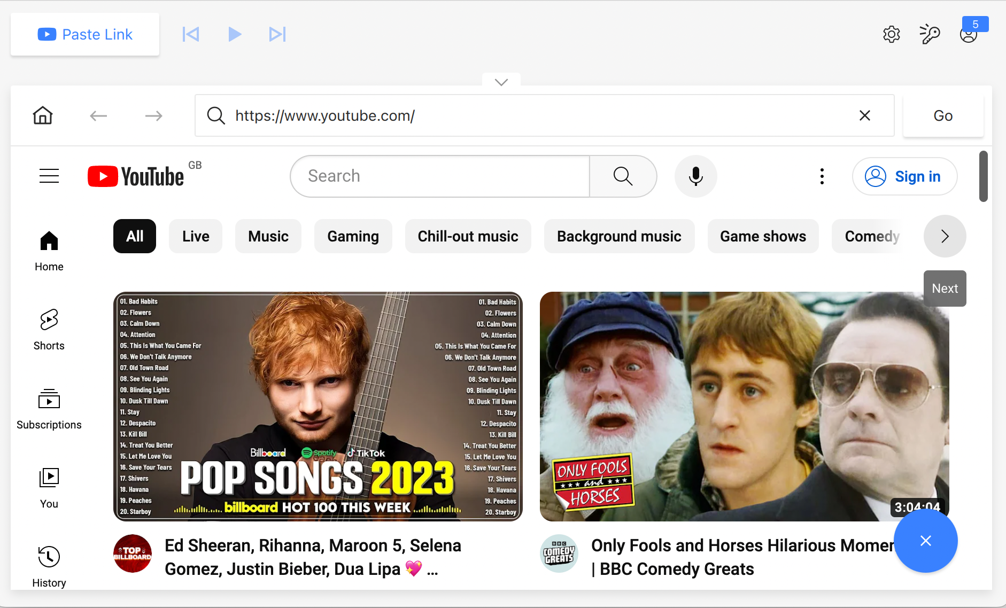1006x608 pixels.
Task: Open the license key activation icon
Action: [930, 34]
